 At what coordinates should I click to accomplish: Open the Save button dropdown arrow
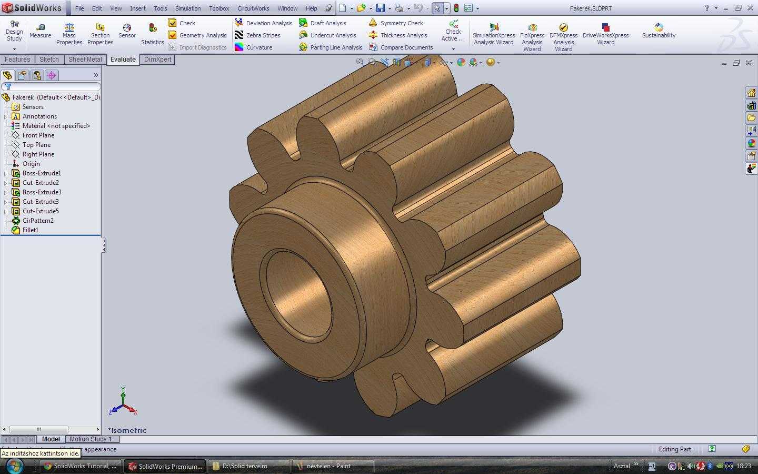point(389,8)
